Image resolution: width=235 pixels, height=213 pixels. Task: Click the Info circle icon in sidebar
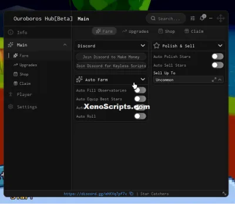[x=11, y=32]
